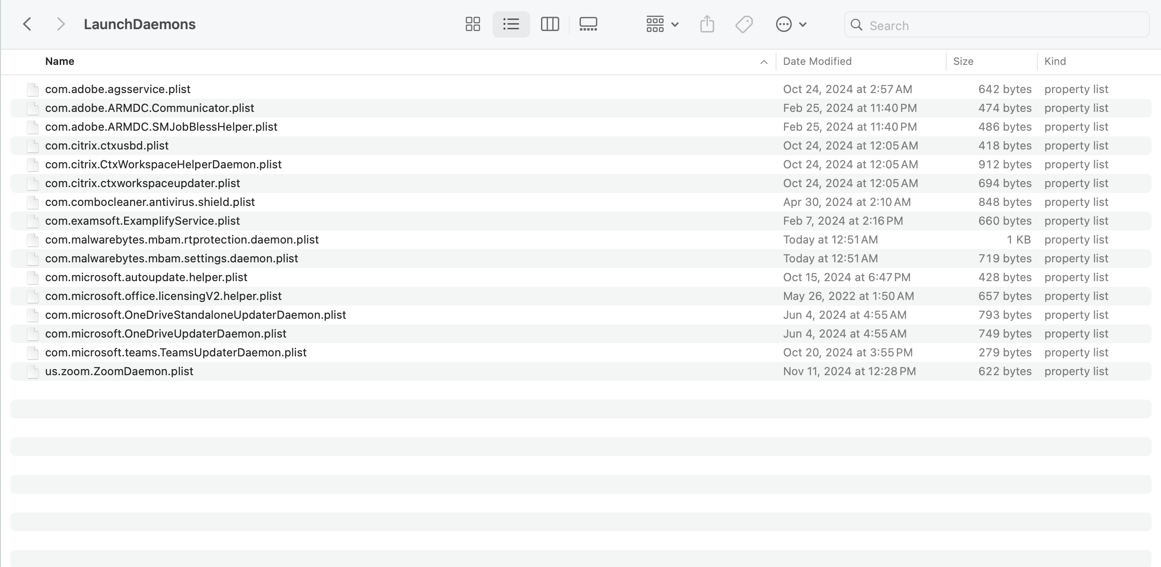Go back with the back arrow

(x=27, y=24)
